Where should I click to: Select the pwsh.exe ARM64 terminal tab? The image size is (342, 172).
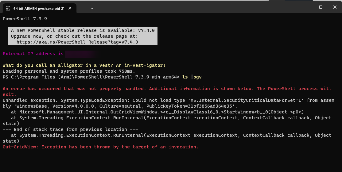point(40,8)
